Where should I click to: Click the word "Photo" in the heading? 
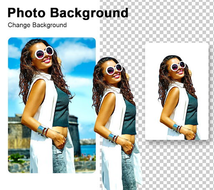26,13
